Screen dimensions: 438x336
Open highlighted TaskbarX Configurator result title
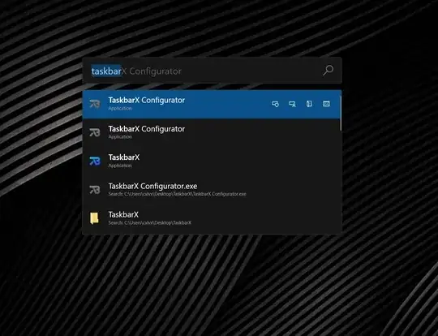coord(147,100)
